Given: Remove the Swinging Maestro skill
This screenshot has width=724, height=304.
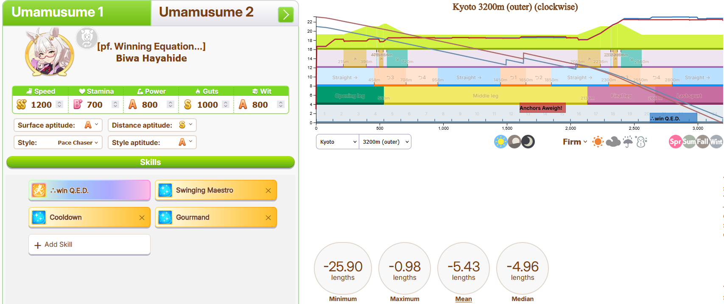Looking at the screenshot, I should point(268,191).
